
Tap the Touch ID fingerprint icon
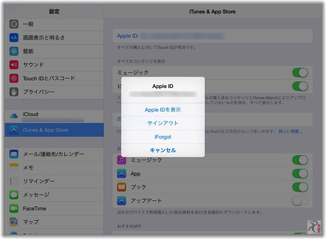[14, 78]
